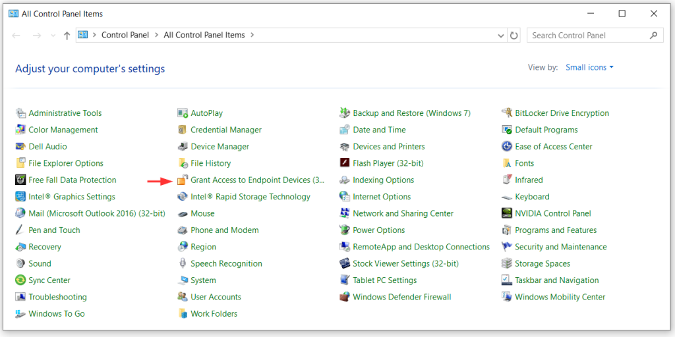Open Recovery link
The width and height of the screenshot is (675, 337).
click(x=45, y=247)
